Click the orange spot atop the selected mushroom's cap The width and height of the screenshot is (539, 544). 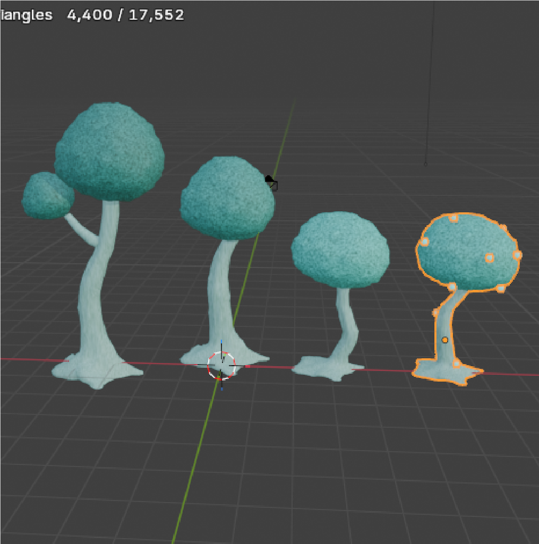pyautogui.click(x=454, y=218)
